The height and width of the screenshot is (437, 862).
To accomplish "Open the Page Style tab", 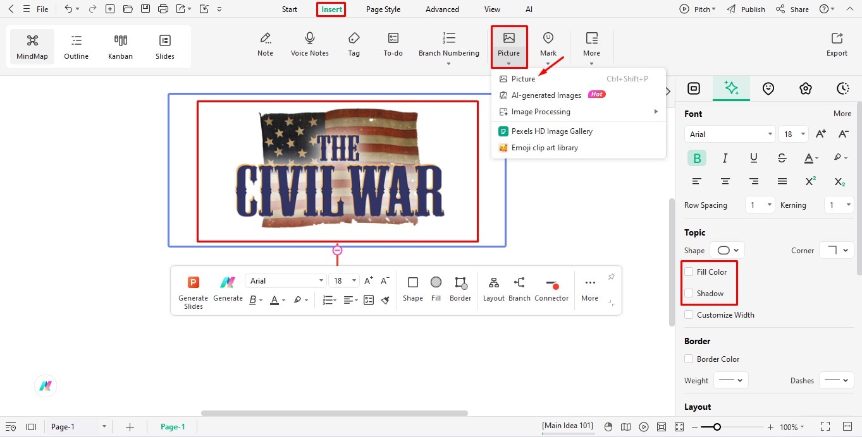I will 383,9.
